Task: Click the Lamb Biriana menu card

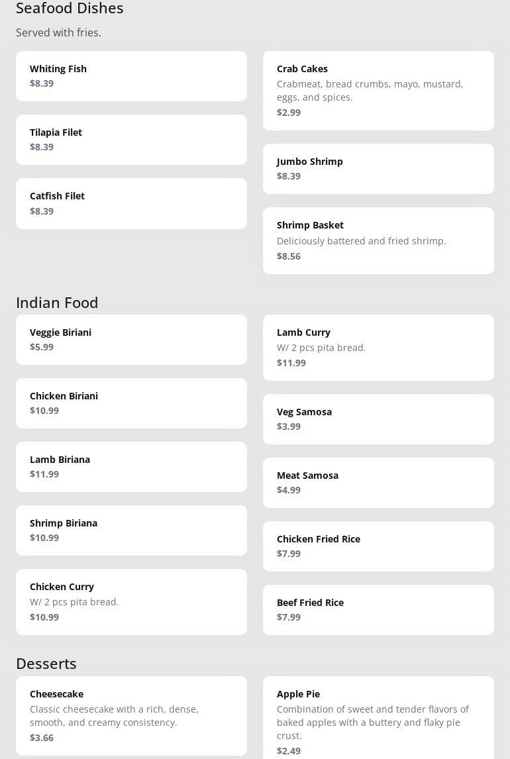Action: tap(131, 467)
